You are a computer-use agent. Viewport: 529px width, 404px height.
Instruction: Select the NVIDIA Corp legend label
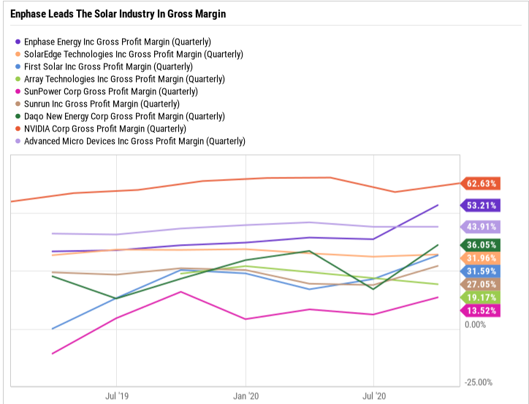(x=105, y=129)
